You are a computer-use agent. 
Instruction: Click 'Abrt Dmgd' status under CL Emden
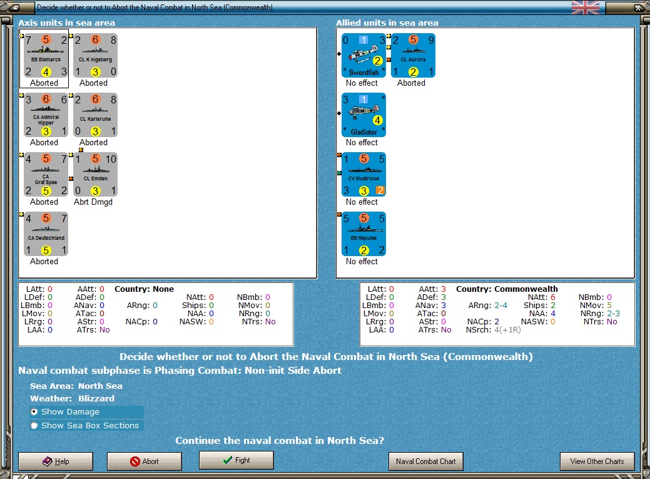pos(93,202)
